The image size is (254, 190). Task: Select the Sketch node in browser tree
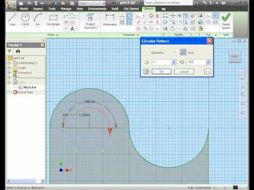point(27,87)
